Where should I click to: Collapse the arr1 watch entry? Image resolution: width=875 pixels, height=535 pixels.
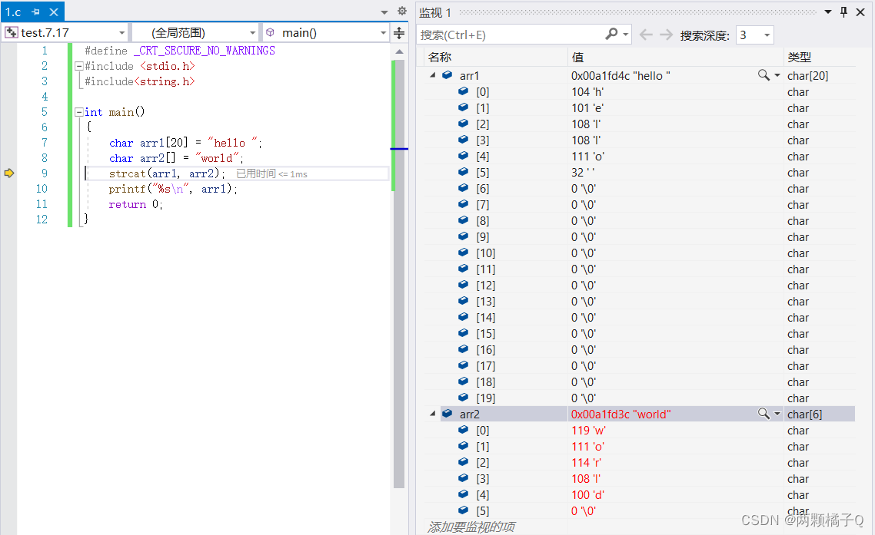coord(432,74)
